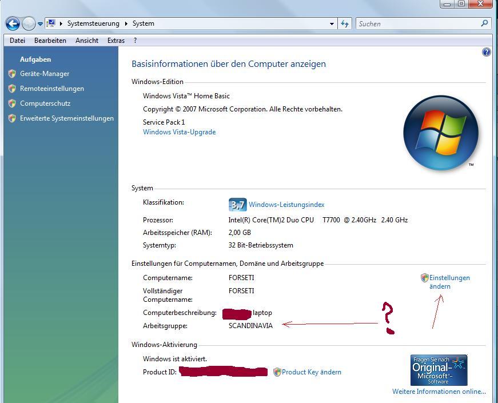Click the Refresh button beside address bar
The height and width of the screenshot is (403, 498).
[x=345, y=23]
